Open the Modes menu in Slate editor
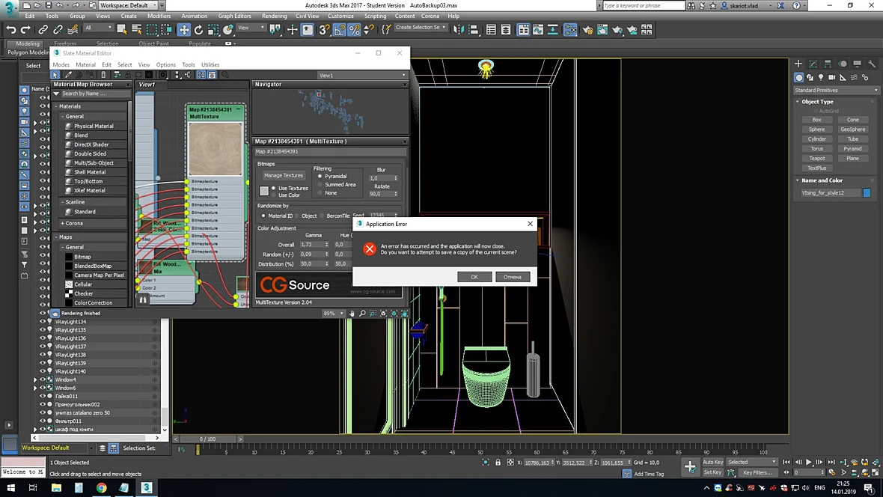883x497 pixels. click(x=61, y=65)
